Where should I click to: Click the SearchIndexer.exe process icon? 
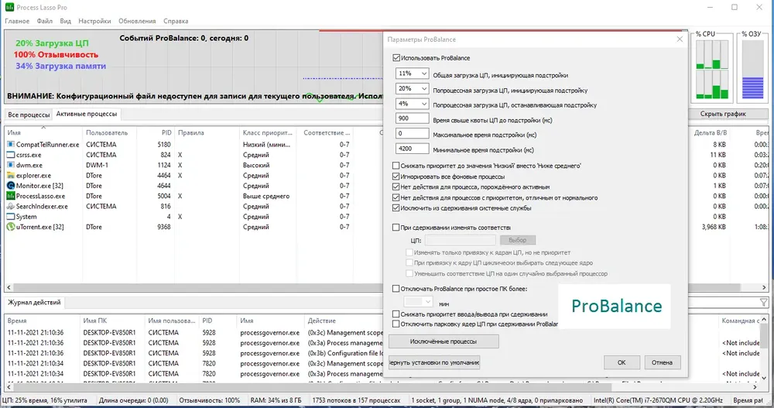click(x=10, y=207)
